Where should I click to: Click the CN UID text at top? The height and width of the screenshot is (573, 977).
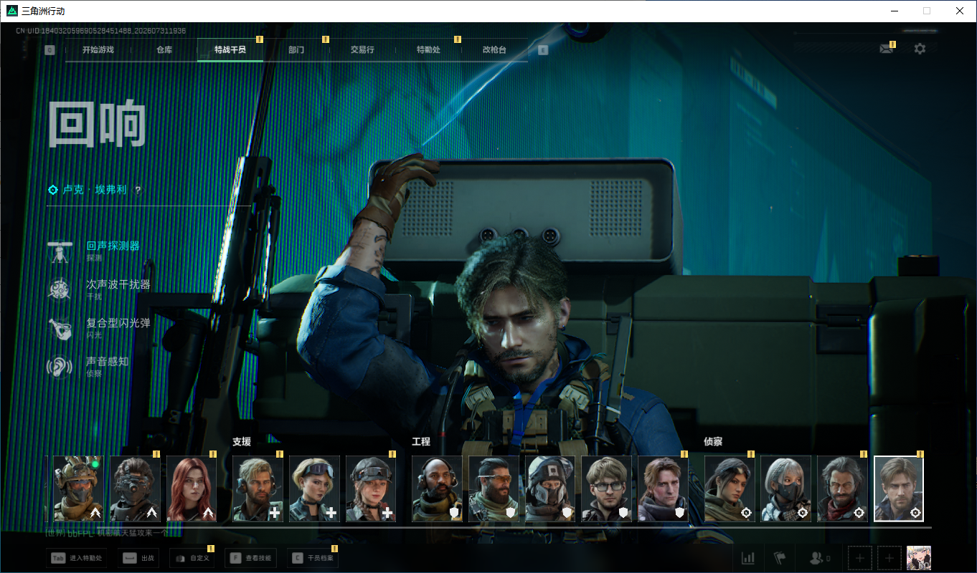pyautogui.click(x=100, y=31)
